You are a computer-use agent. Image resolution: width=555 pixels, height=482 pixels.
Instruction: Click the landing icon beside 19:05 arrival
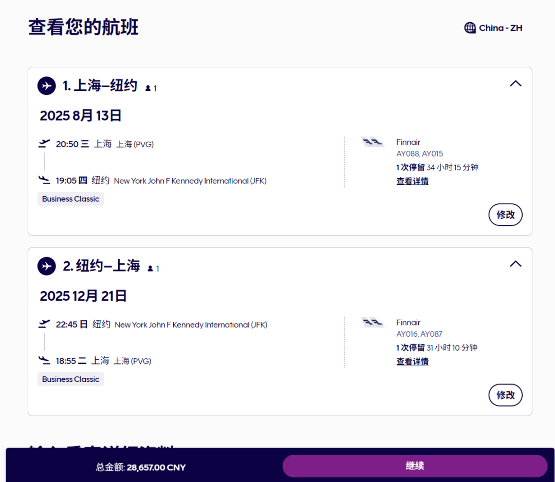pos(44,180)
